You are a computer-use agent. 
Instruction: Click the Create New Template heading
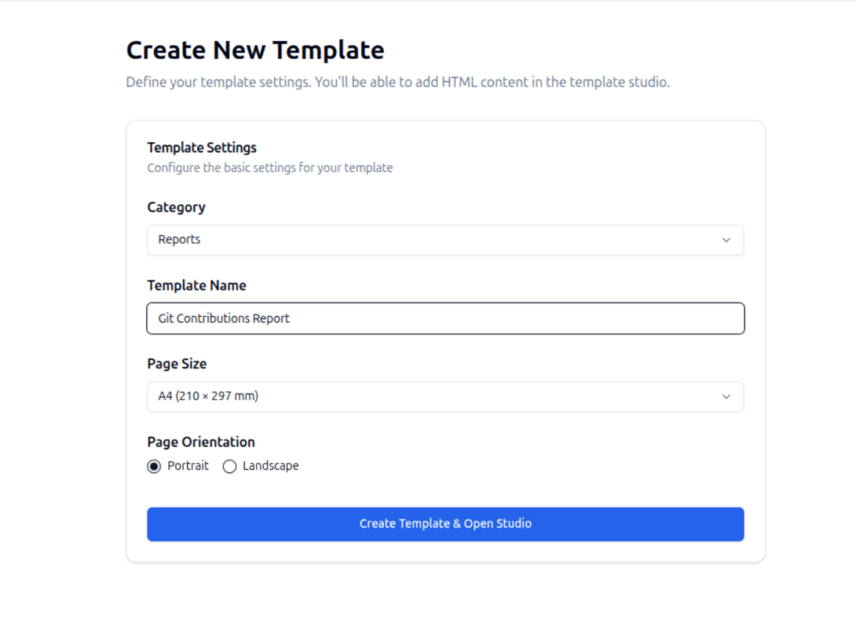(x=254, y=50)
